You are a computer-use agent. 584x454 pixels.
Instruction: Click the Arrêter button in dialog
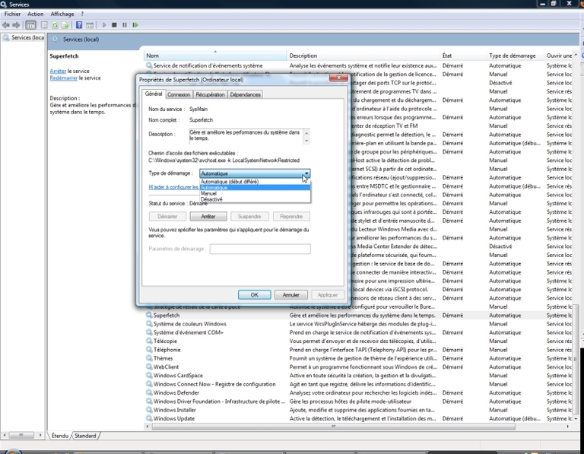point(208,217)
